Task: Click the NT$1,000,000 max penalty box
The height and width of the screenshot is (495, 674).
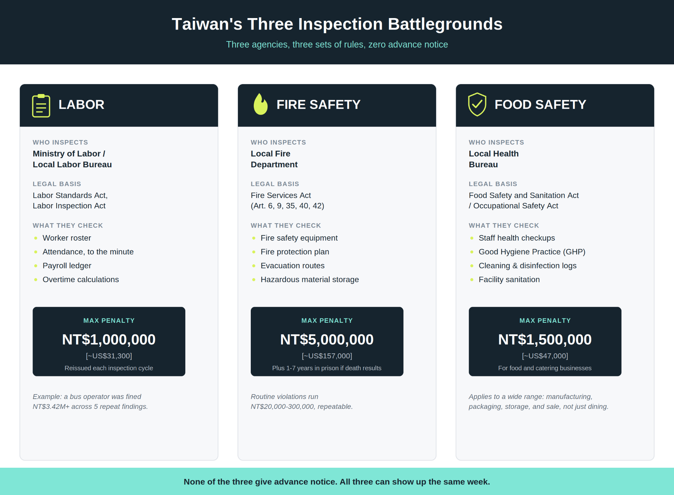Action: 109,342
